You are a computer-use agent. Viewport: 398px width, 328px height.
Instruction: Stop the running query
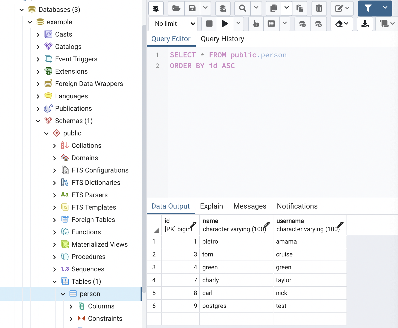coord(209,24)
